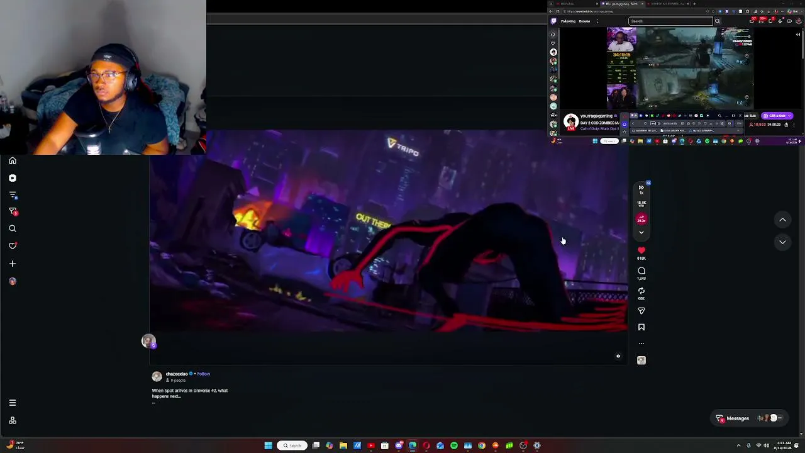Open Spotify from the taskbar
The image size is (805, 453).
(x=454, y=445)
